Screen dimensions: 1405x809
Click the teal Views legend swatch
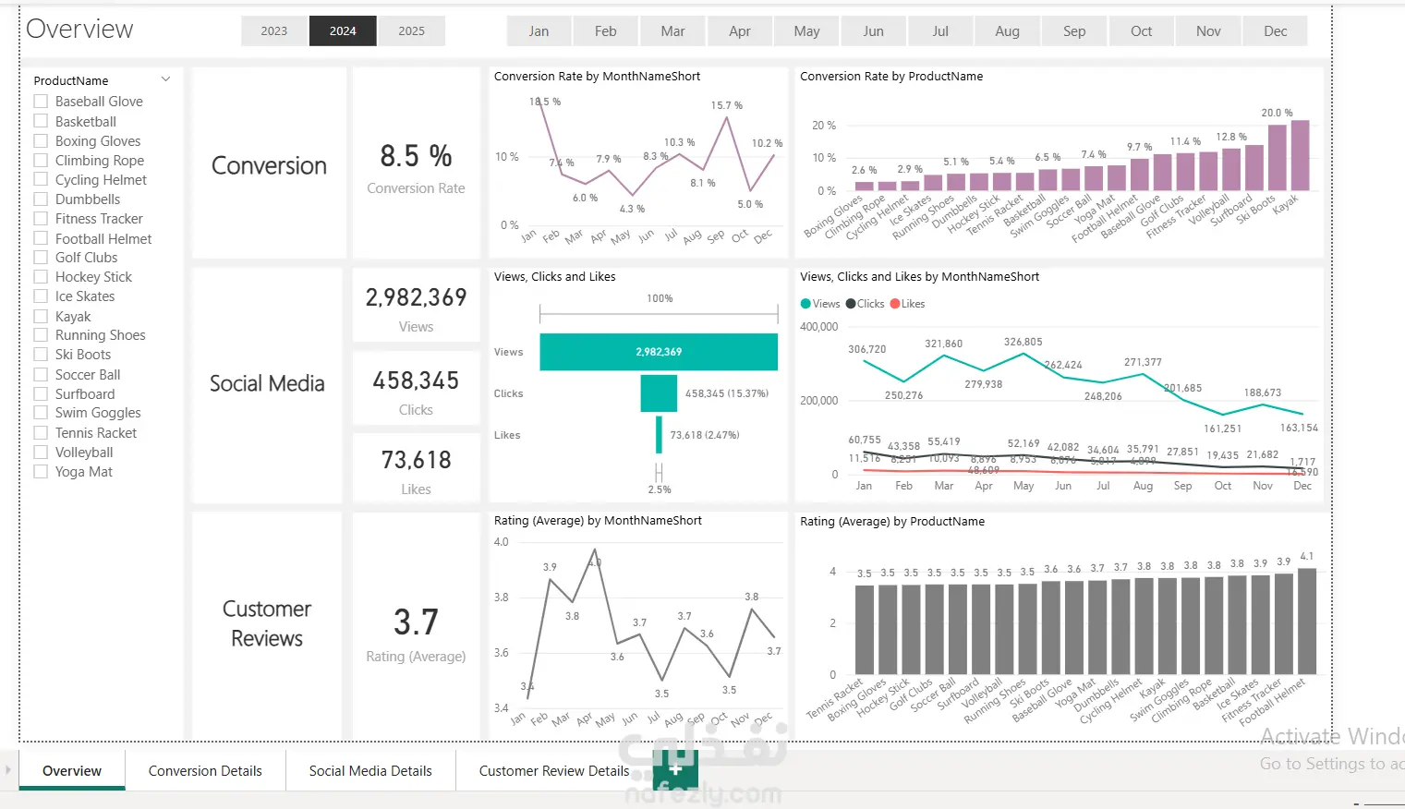[x=805, y=304]
